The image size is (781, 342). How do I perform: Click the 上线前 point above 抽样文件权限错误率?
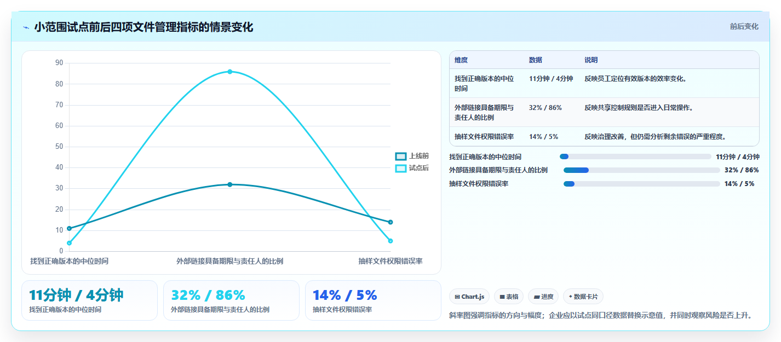click(391, 222)
